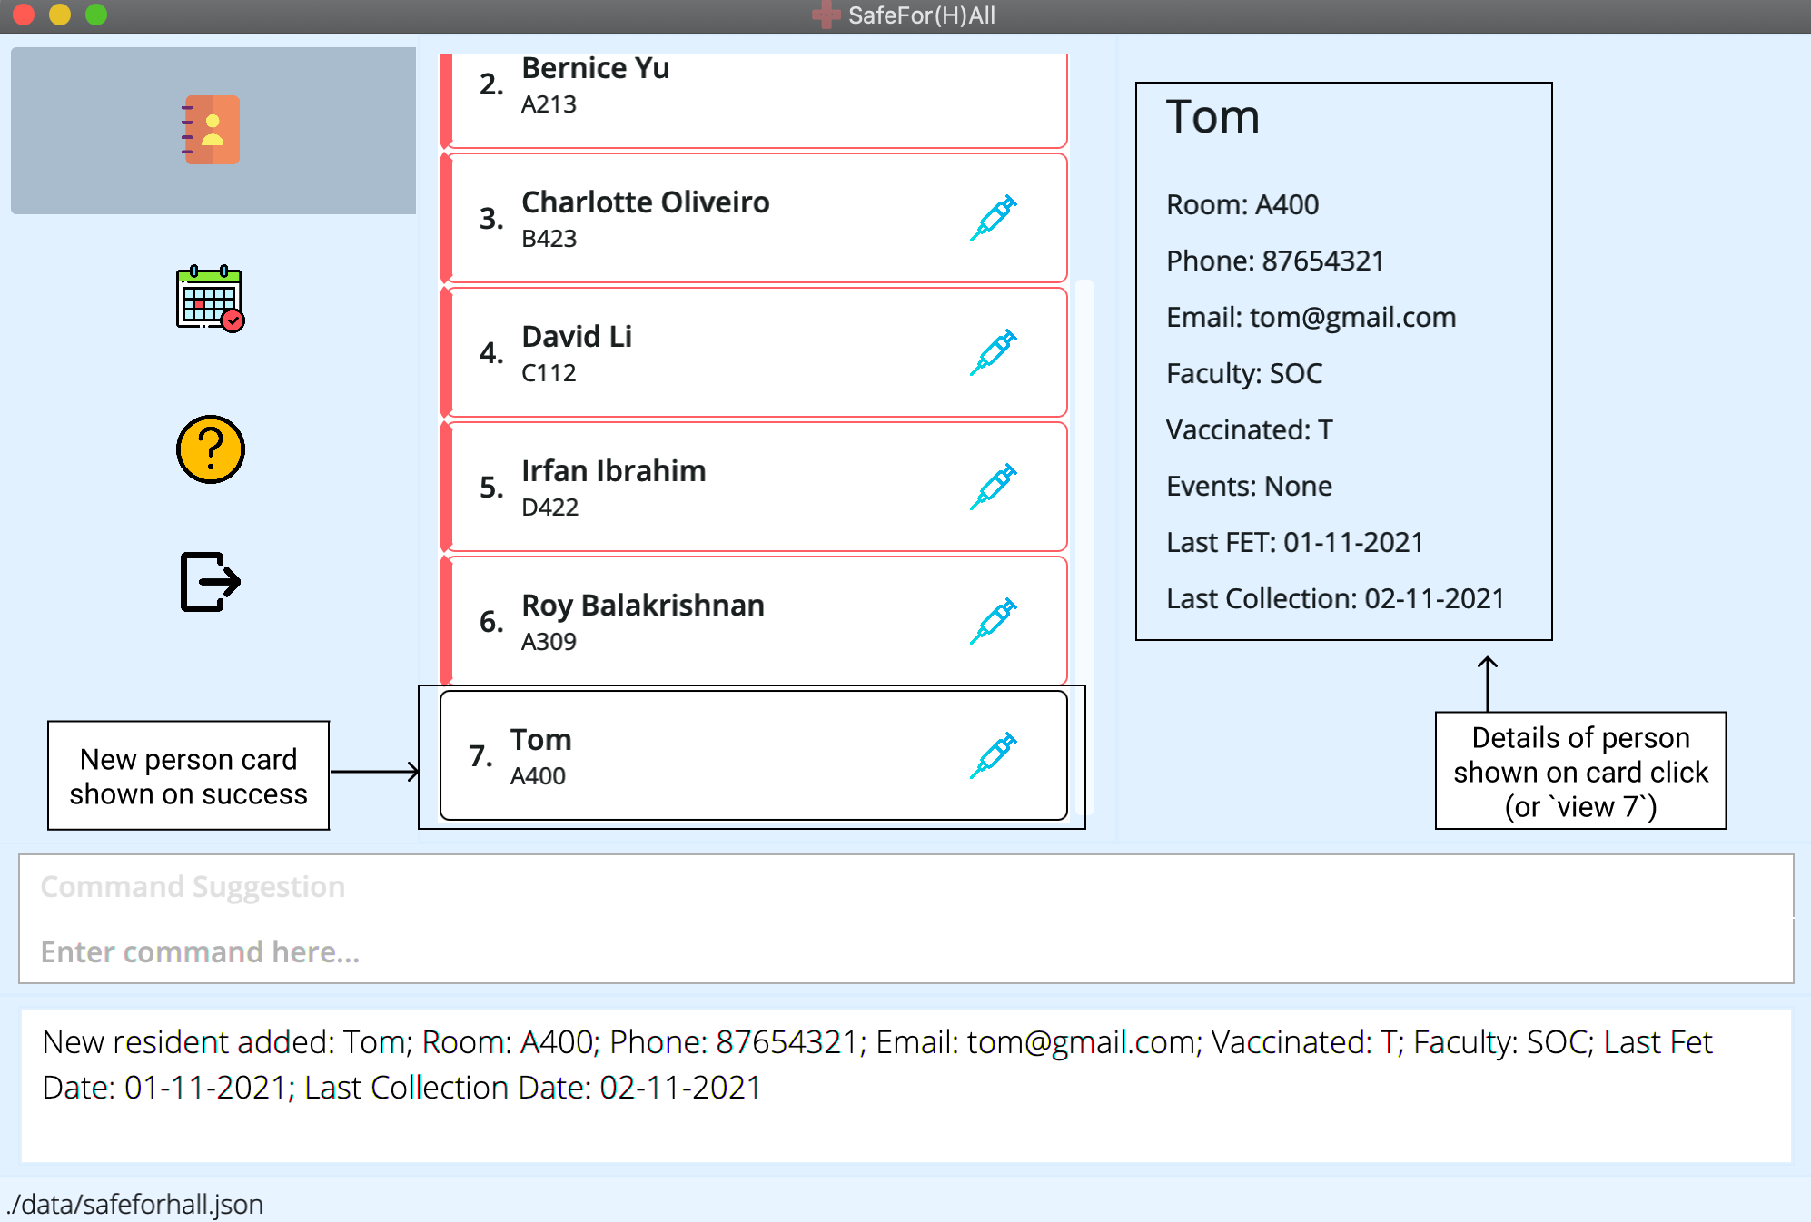The height and width of the screenshot is (1222, 1811).
Task: Click the Tom heading in details panel
Action: (x=1212, y=117)
